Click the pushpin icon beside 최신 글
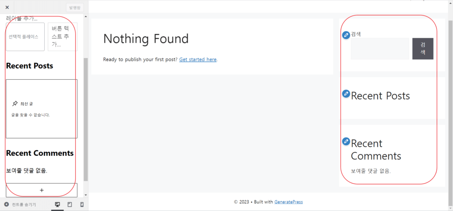Image resolution: width=453 pixels, height=211 pixels. [15, 104]
